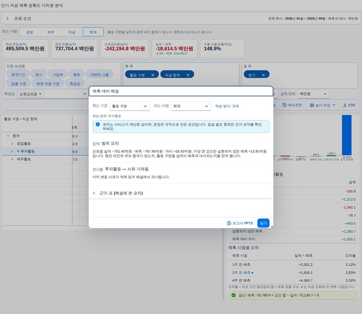Select the 1주 전 예측 row
Image resolution: width=362 pixels, height=314 pixels.
pyautogui.click(x=293, y=265)
